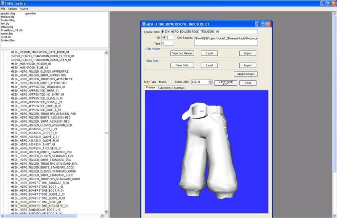Select effects.big in the file list
337x218 pixels.
pos(7,27)
